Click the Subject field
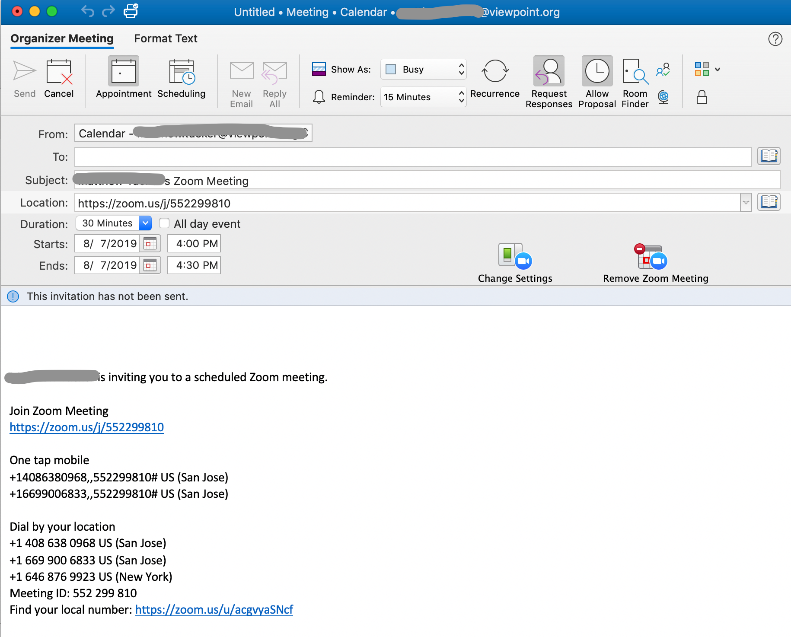Screen dimensions: 791x637 click(x=427, y=180)
